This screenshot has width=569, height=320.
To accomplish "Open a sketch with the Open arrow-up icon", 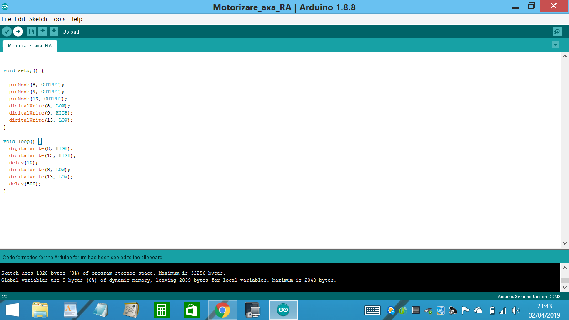I will click(x=42, y=32).
